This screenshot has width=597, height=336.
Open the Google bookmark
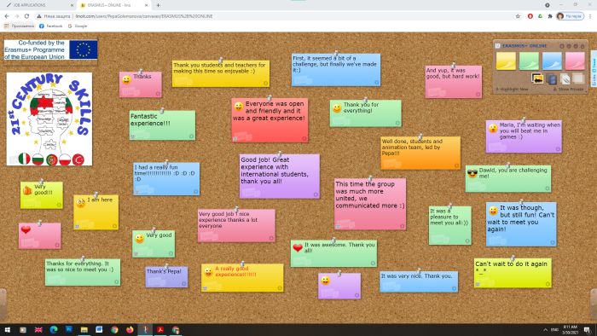pos(78,26)
